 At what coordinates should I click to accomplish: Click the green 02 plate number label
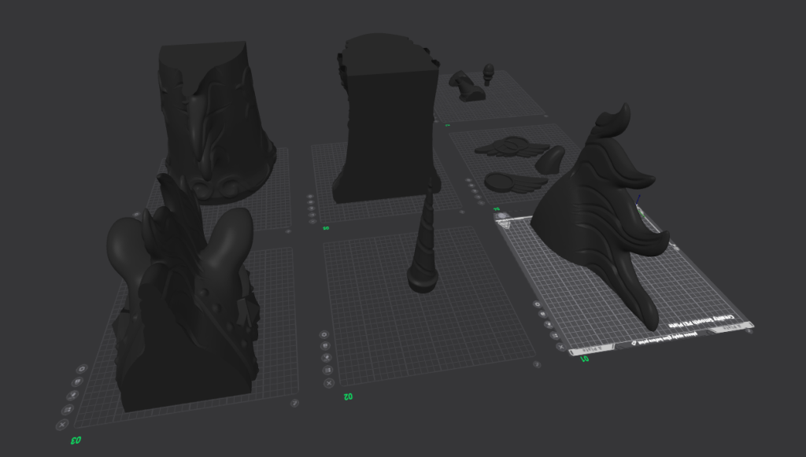346,396
